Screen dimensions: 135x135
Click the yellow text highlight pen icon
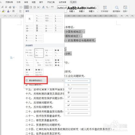click(x=3, y=11)
